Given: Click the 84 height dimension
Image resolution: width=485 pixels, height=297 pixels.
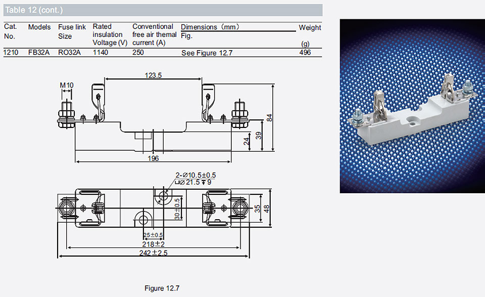Looking at the screenshot, I should [x=269, y=118].
